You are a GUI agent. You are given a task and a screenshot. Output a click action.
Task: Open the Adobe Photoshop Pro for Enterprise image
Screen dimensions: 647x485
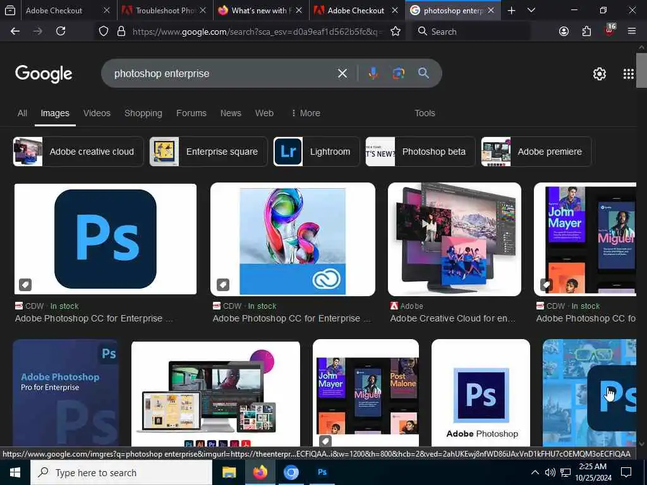[x=66, y=393]
